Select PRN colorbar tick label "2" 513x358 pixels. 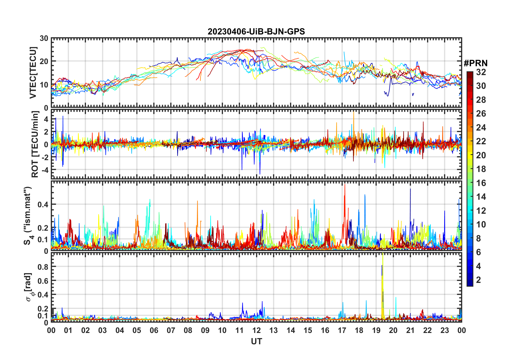click(x=478, y=280)
